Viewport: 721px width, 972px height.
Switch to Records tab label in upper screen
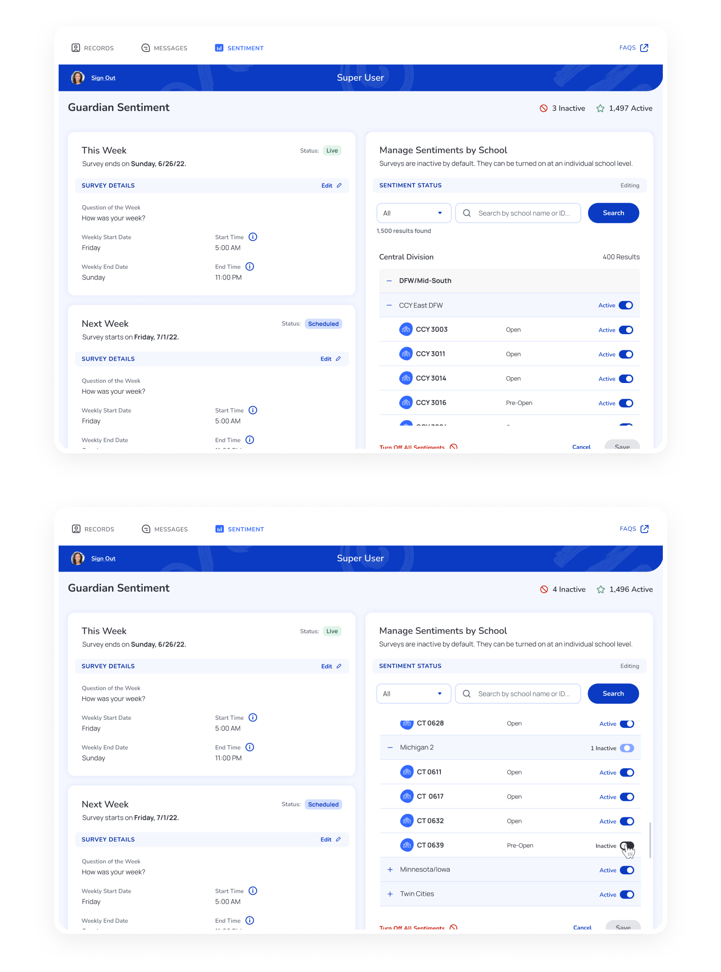tap(99, 48)
